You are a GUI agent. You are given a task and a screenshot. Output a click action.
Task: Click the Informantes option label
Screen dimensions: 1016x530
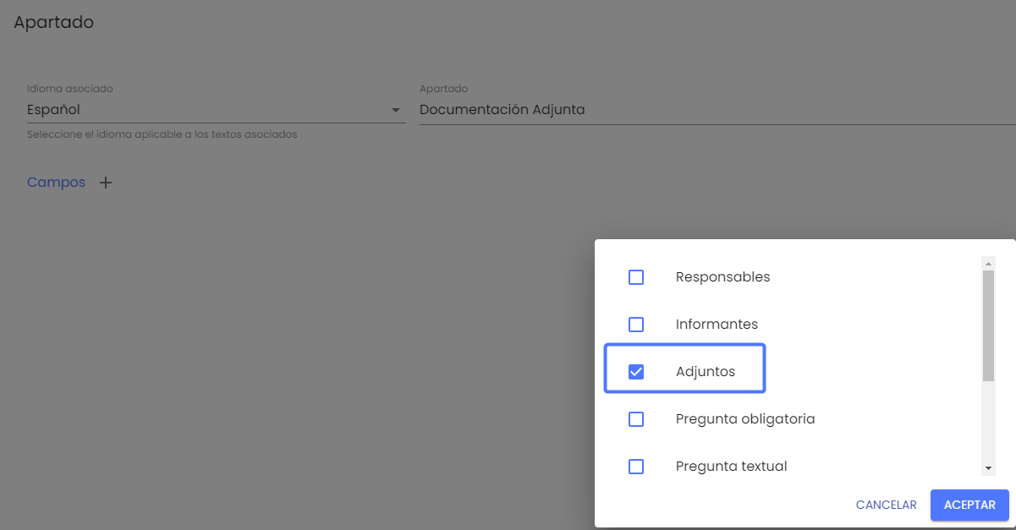pos(717,325)
